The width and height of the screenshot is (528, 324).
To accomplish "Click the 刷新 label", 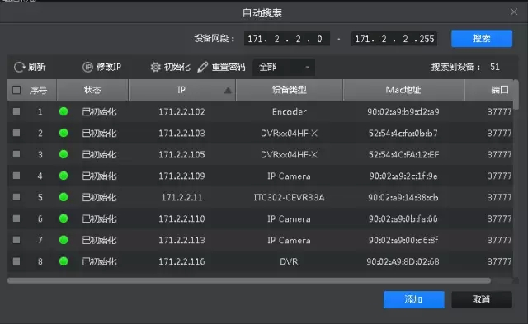I will pyautogui.click(x=36, y=67).
